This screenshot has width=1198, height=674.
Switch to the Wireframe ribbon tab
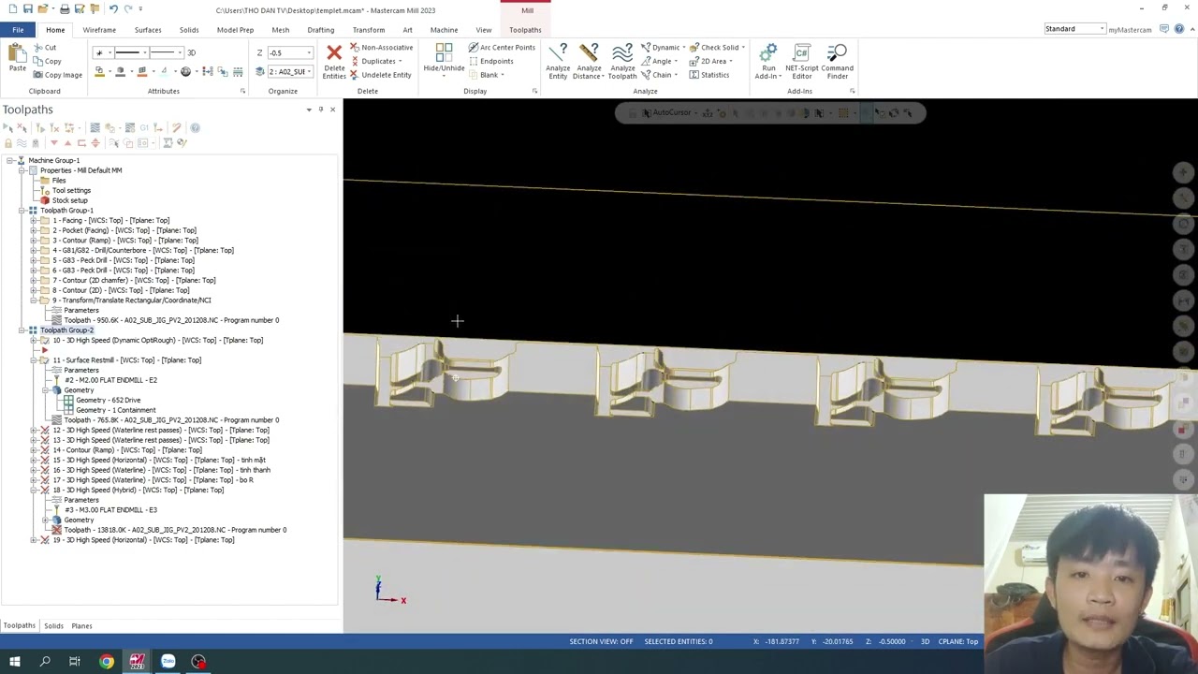pos(99,30)
